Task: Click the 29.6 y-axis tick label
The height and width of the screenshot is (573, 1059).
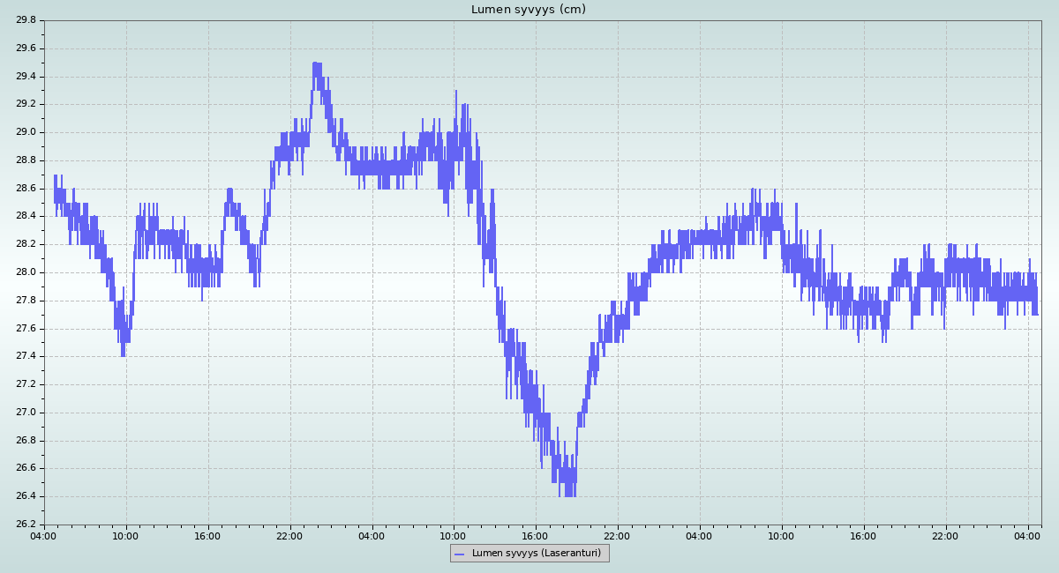Action: click(x=26, y=48)
